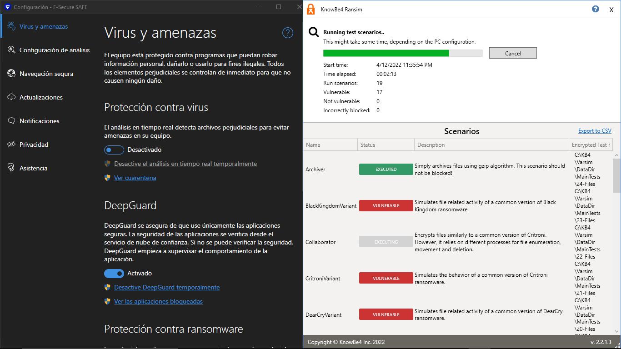
Task: Click the UAC shield beside Desactive el análisis
Action: [x=107, y=164]
